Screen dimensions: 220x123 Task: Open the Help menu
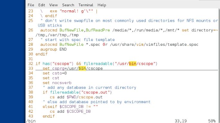coord(102,5)
